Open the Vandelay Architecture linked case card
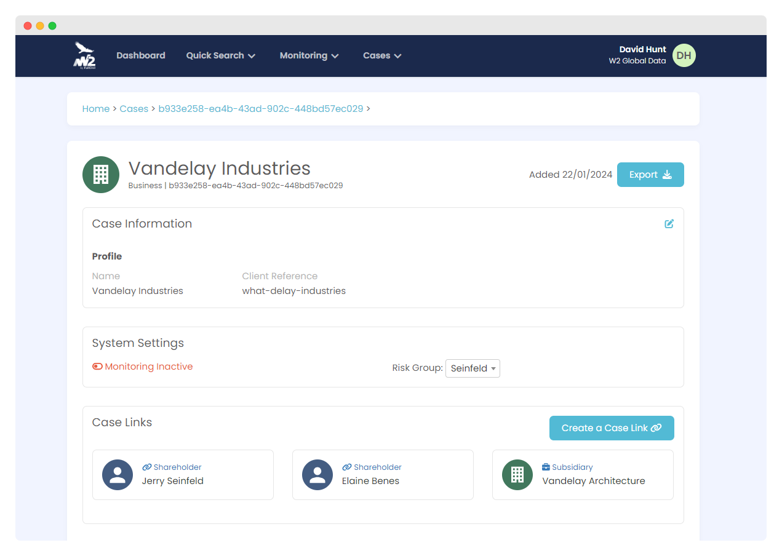Image resolution: width=782 pixels, height=556 pixels. click(x=583, y=474)
